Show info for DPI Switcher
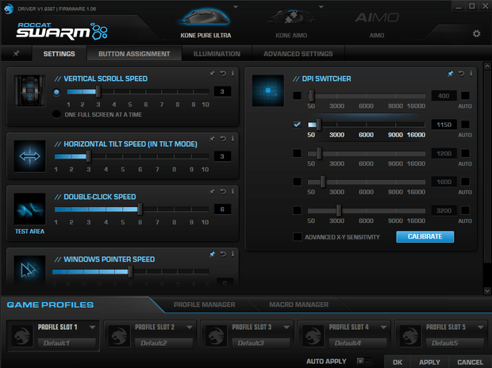This screenshot has width=492, height=368. [471, 74]
